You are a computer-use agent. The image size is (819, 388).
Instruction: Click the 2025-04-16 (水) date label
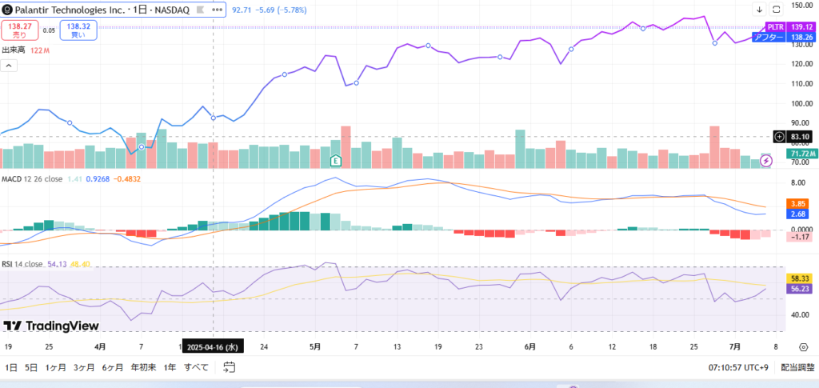coord(213,346)
